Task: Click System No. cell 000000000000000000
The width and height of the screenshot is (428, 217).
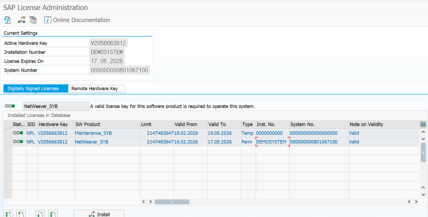Action: pyautogui.click(x=319, y=133)
